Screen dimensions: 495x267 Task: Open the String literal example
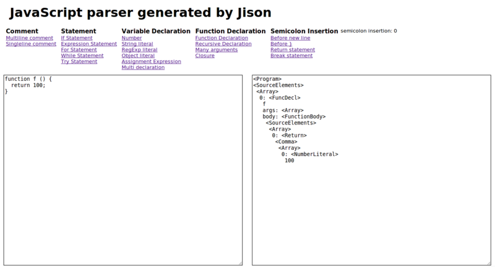click(137, 44)
